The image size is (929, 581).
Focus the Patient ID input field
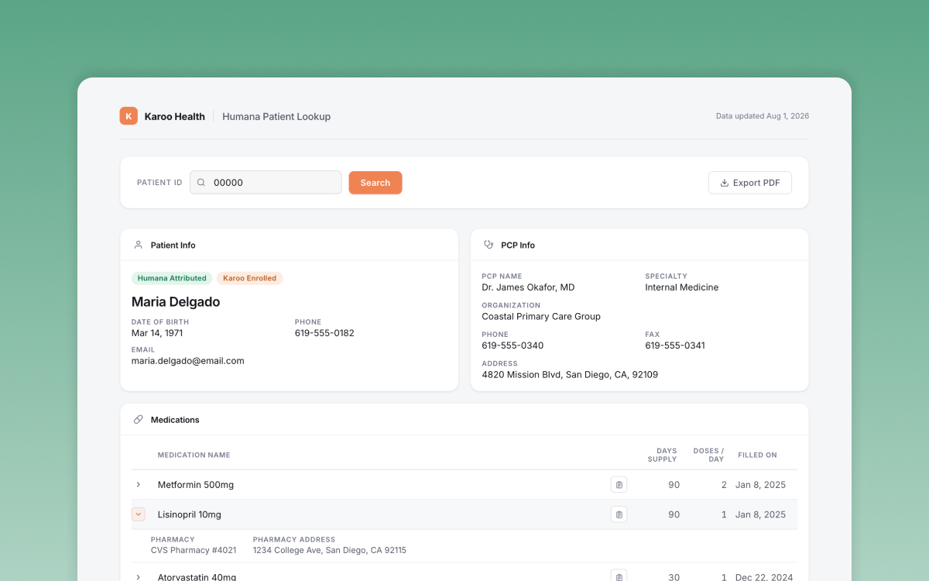pyautogui.click(x=266, y=183)
